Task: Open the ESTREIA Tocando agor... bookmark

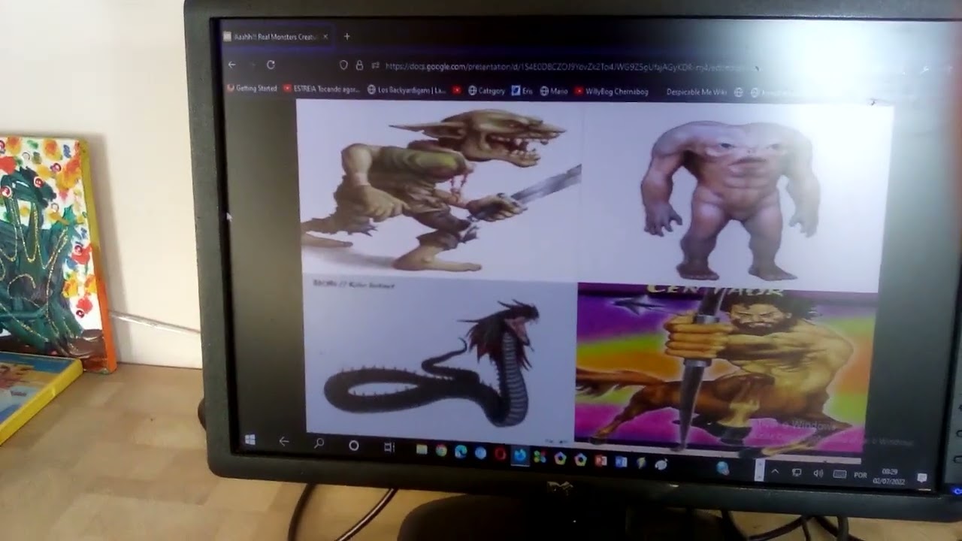Action: tap(322, 89)
